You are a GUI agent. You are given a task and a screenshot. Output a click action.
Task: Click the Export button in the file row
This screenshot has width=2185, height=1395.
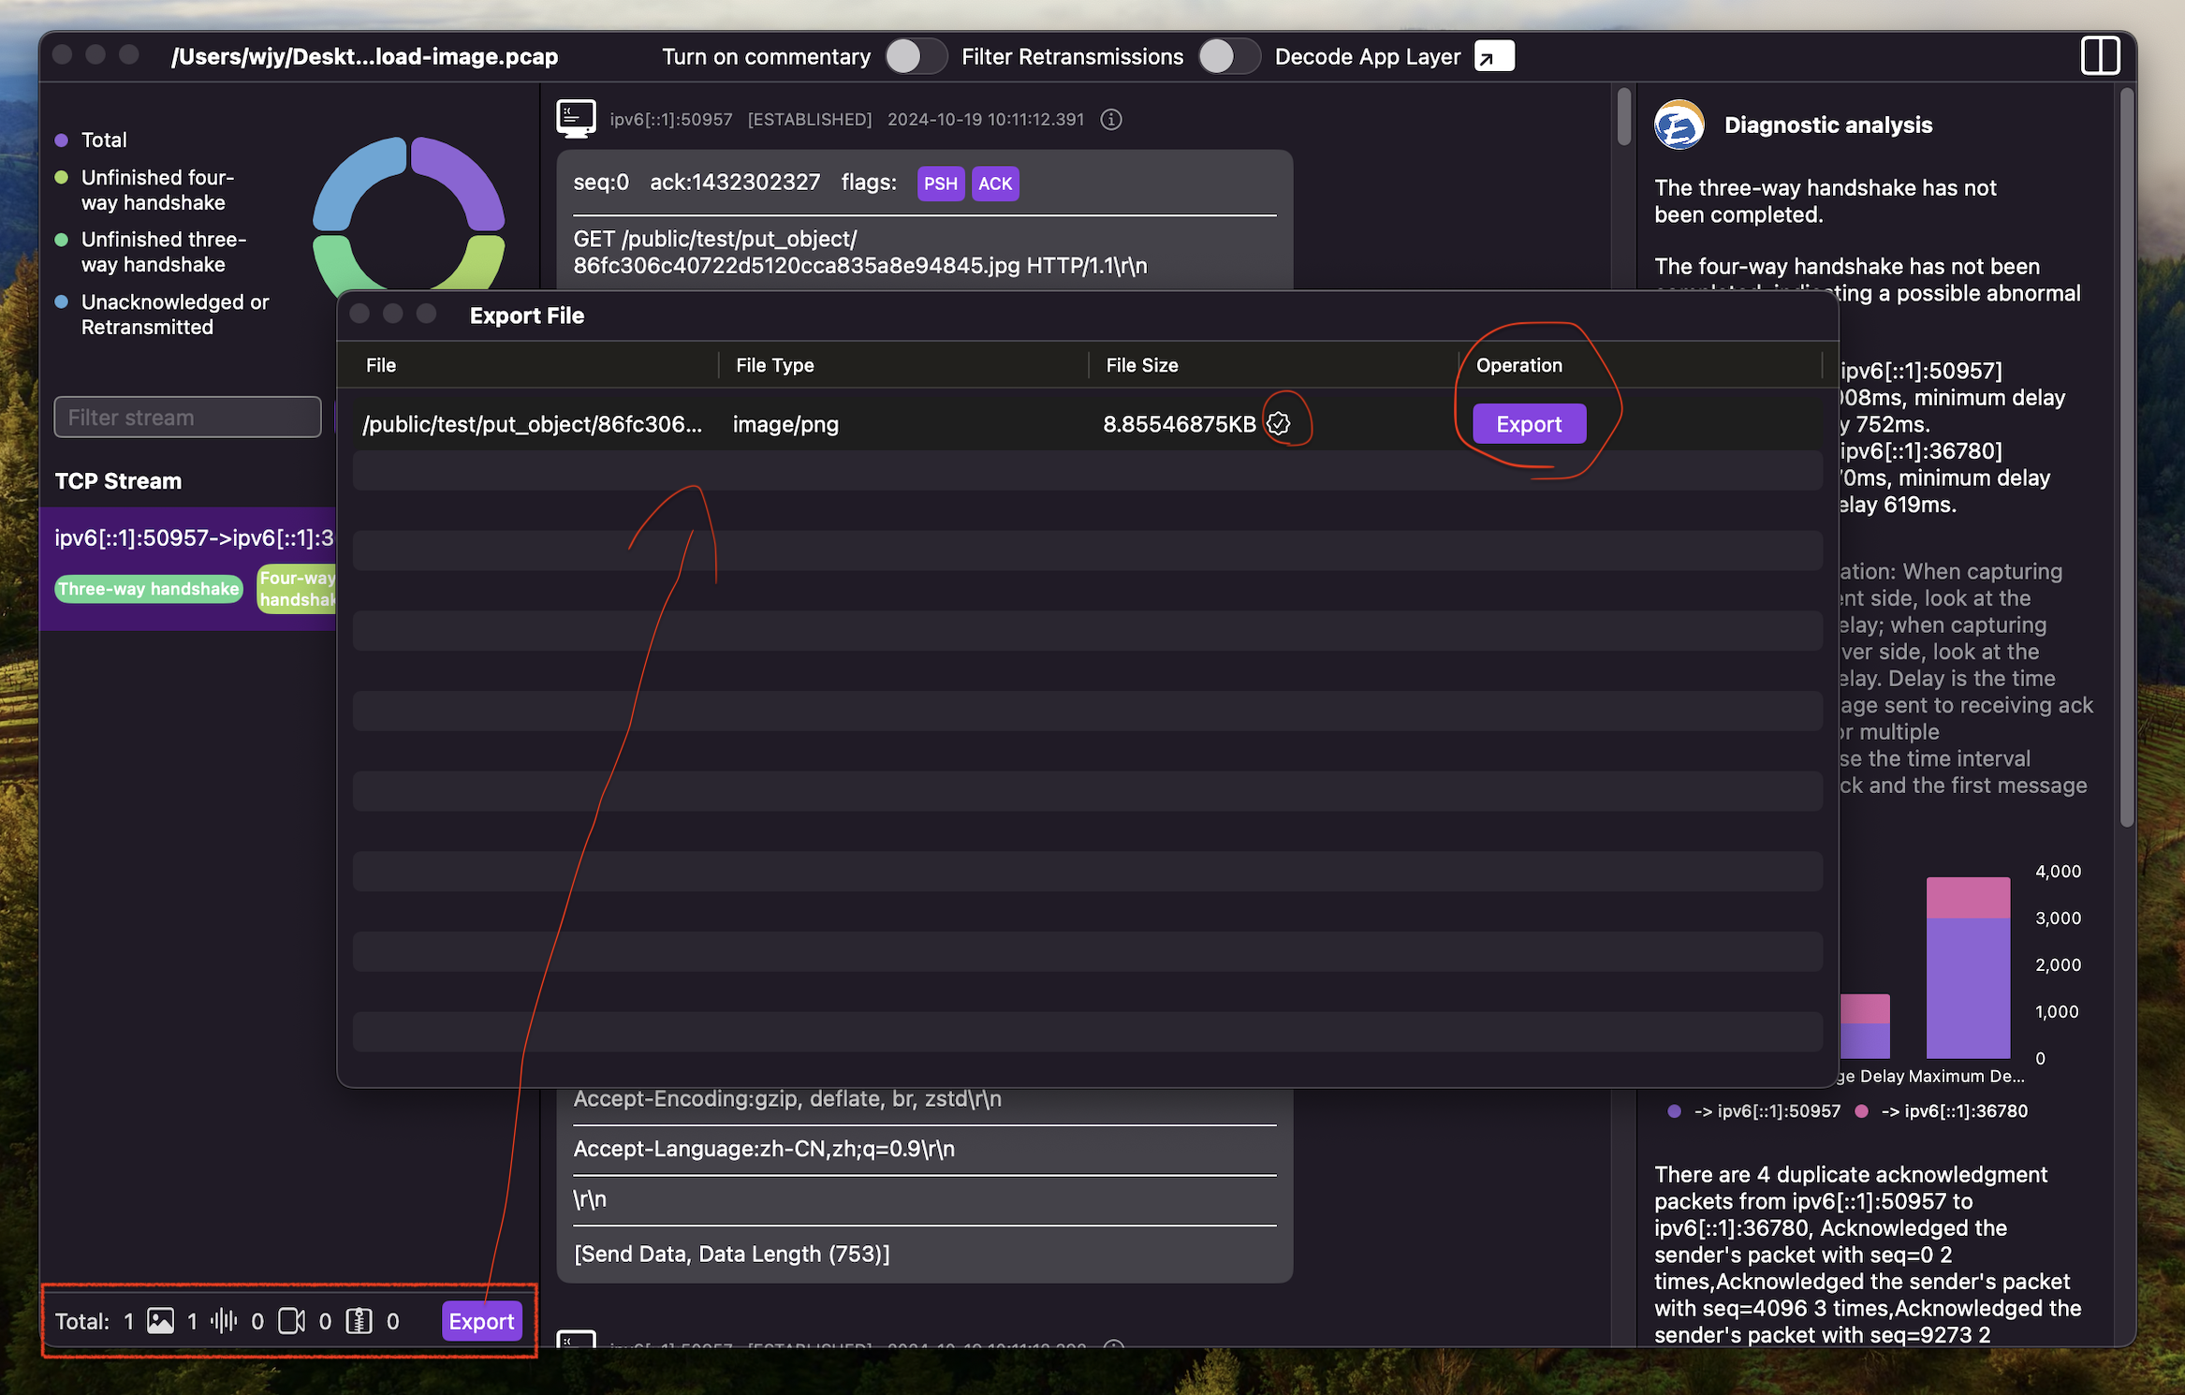pos(1529,423)
